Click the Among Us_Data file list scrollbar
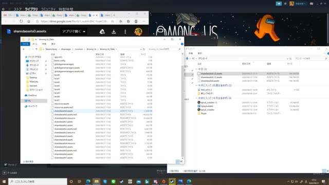Screen dimensions: 329x185 pyautogui.click(x=182, y=105)
